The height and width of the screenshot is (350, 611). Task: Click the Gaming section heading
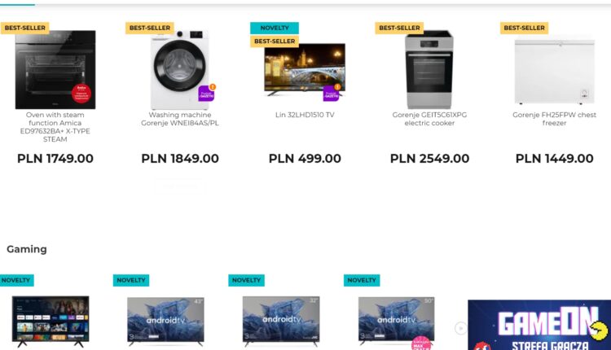click(x=27, y=249)
